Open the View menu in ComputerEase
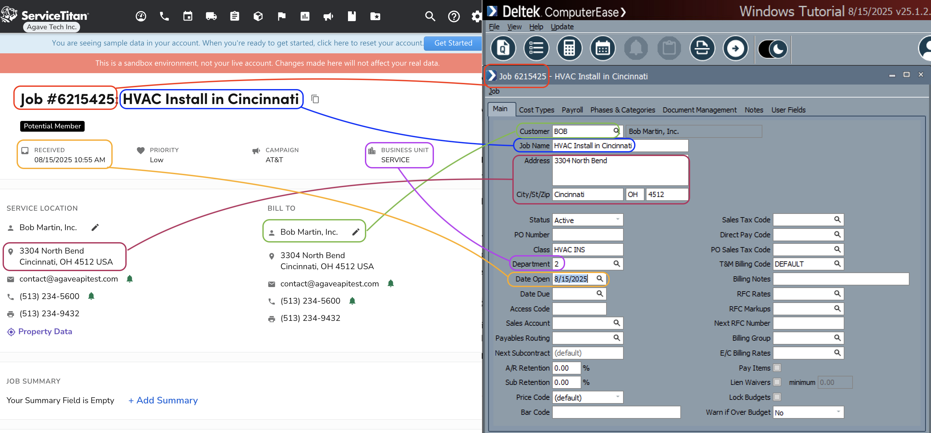This screenshot has width=931, height=433. click(514, 27)
